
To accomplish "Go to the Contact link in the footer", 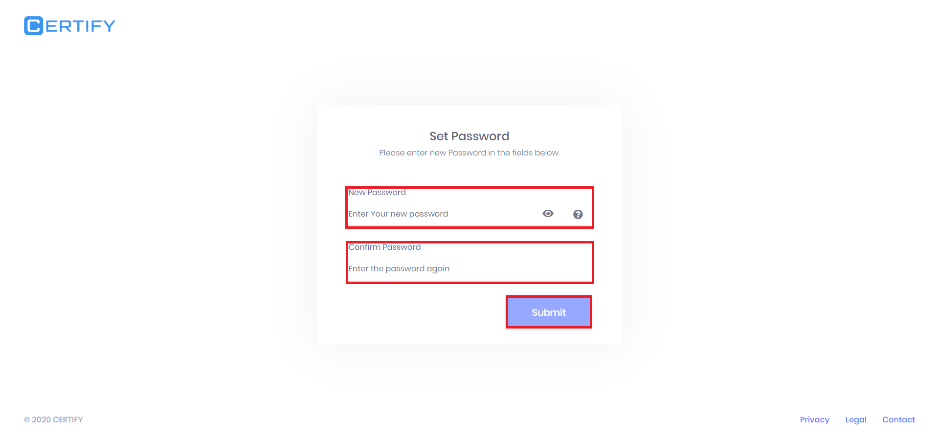I will (898, 419).
